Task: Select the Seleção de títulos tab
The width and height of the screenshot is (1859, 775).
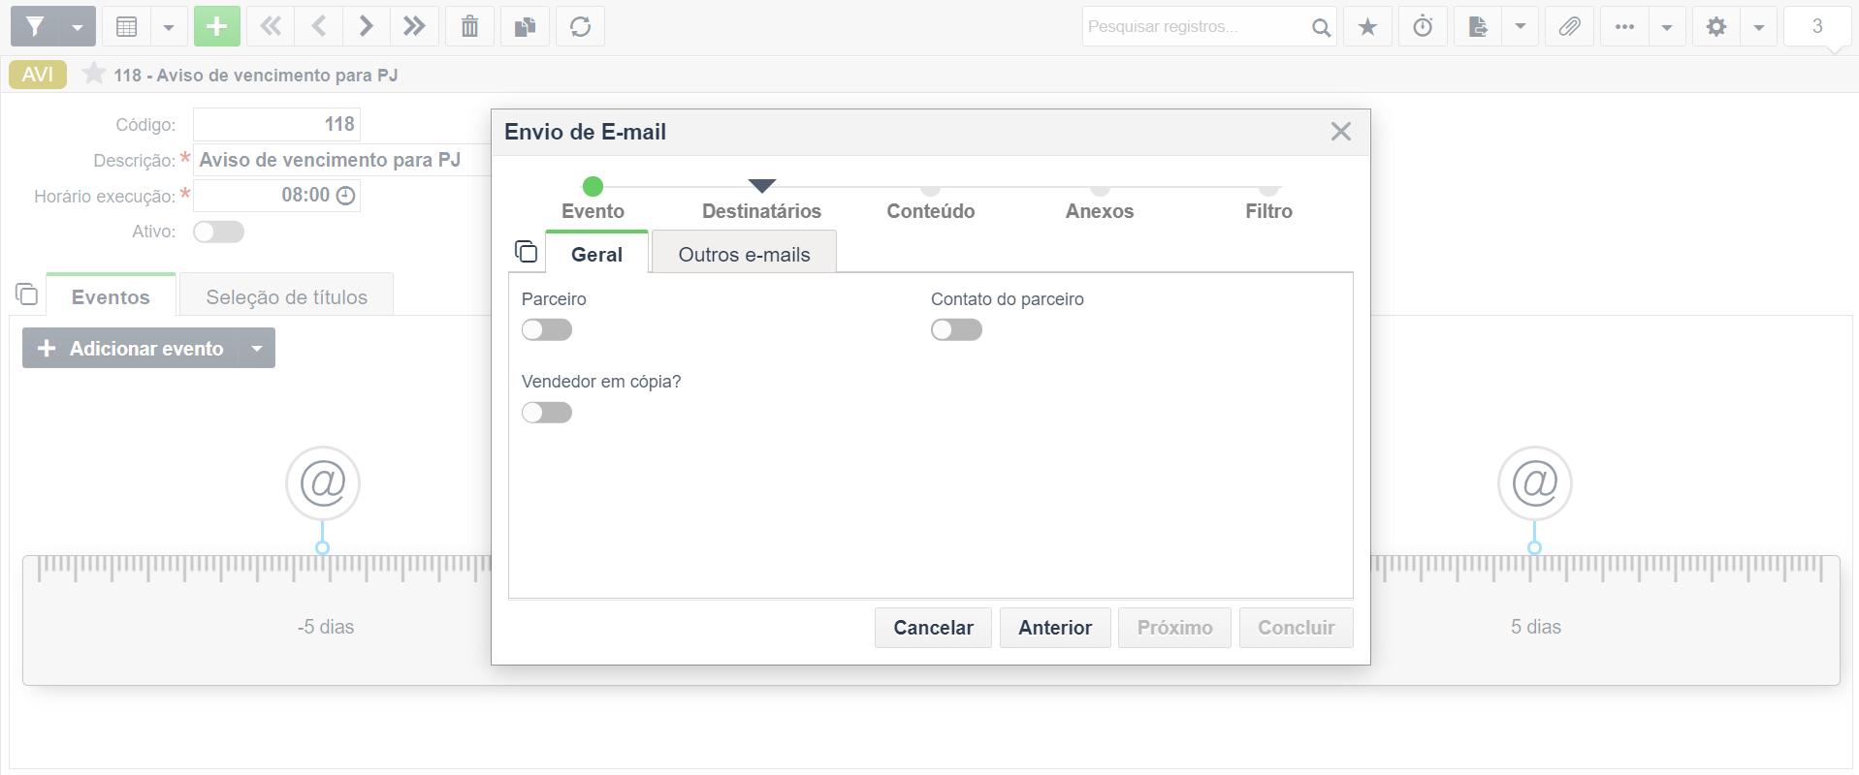Action: coord(287,296)
